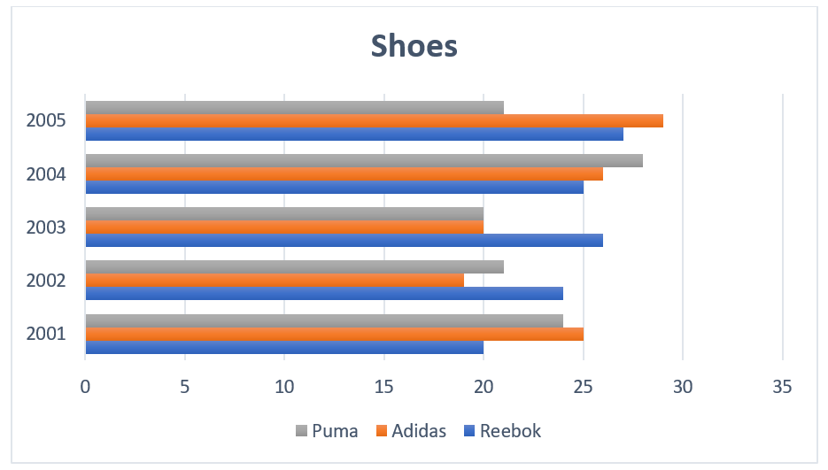Screen dimensions: 828x470
Task: Select the Adidas legend label text
Action: (420, 431)
